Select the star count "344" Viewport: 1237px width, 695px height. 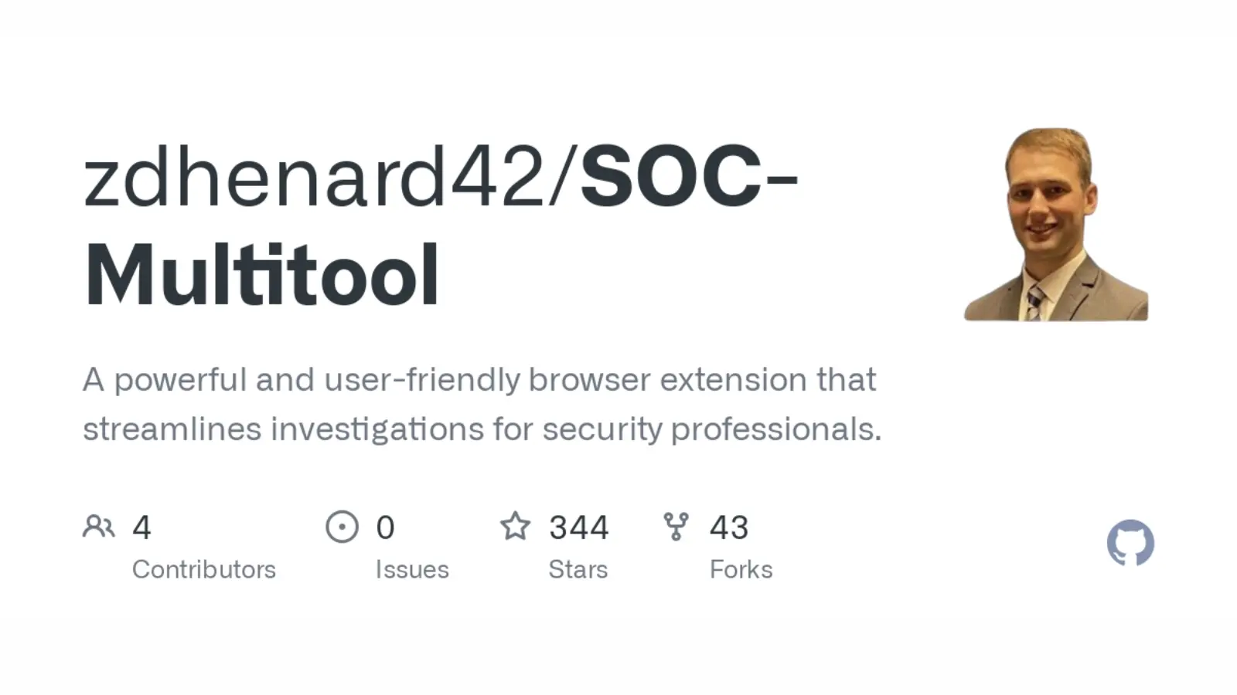579,528
